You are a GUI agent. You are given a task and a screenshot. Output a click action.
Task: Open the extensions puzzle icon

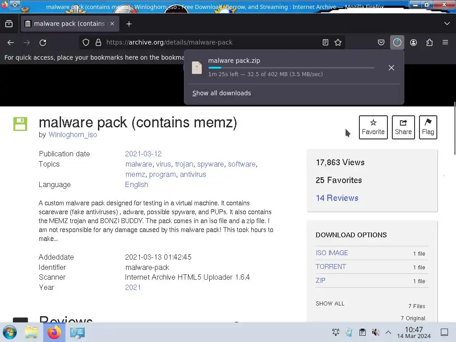coord(429,42)
